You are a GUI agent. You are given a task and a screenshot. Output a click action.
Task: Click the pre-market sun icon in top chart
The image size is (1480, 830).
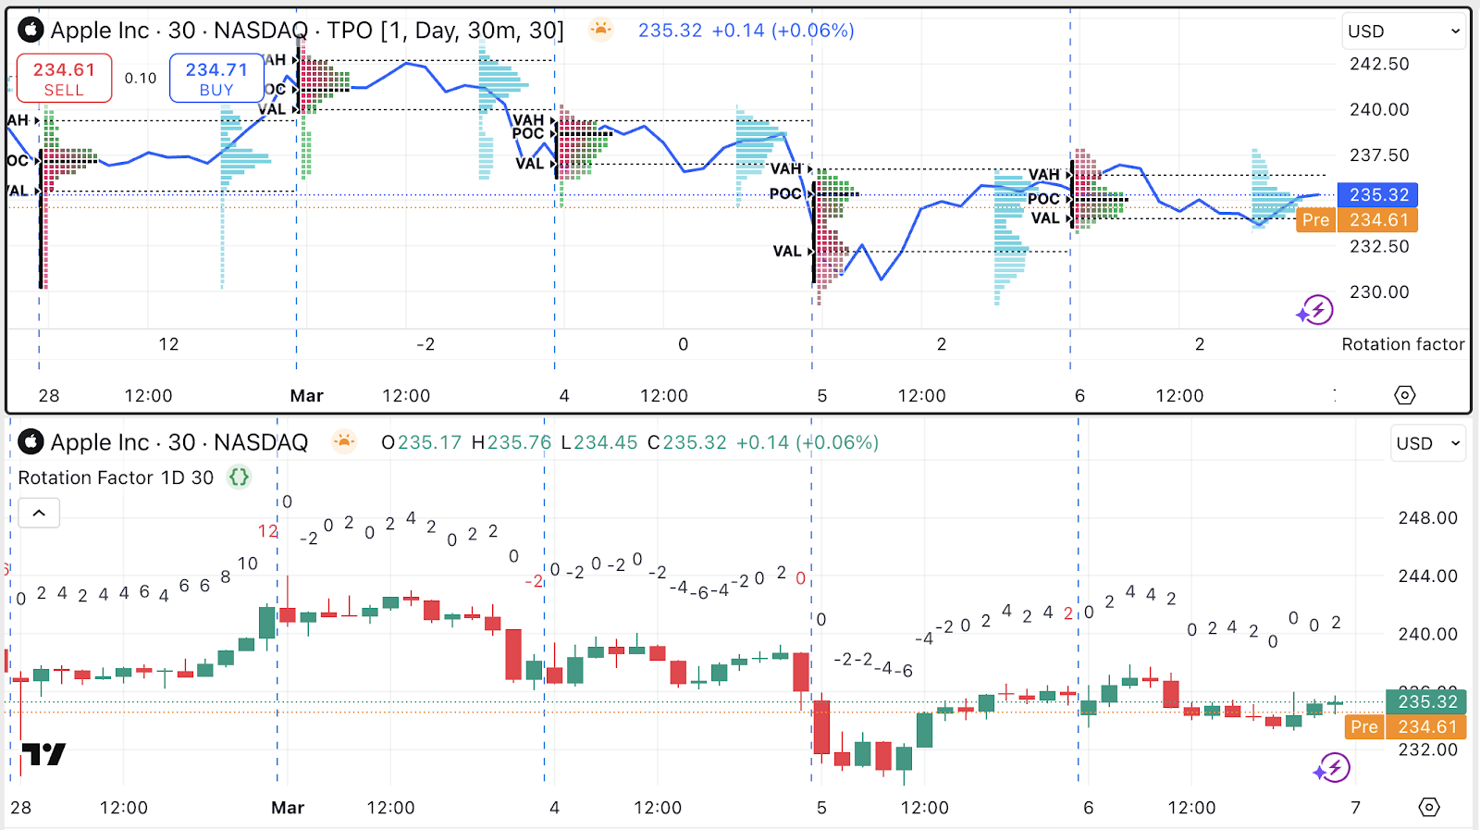point(600,30)
